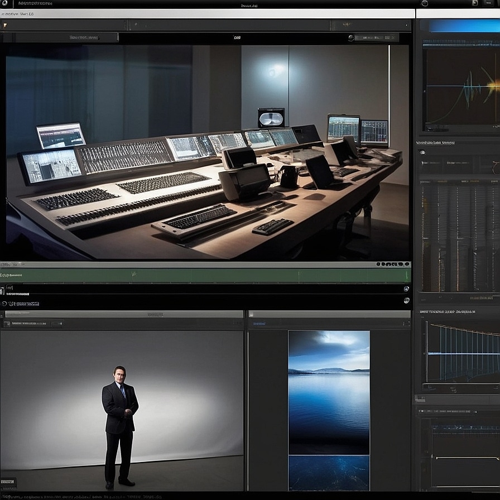Click round icon at right of first track row

(x=406, y=289)
